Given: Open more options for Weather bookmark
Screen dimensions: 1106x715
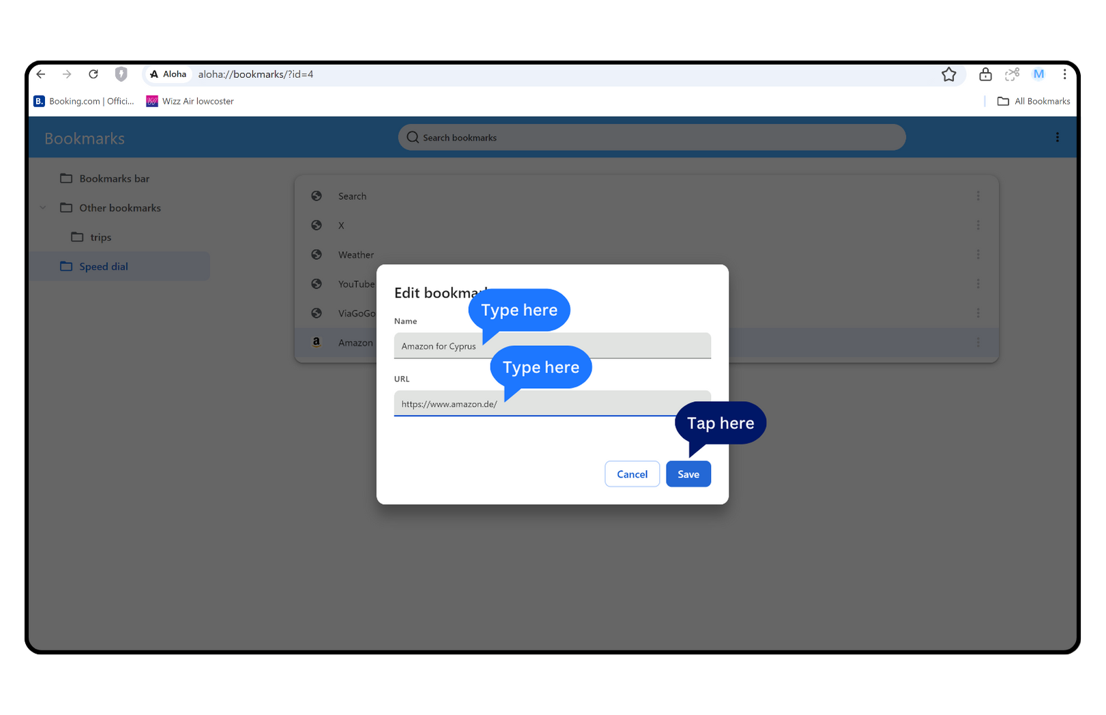Looking at the screenshot, I should (978, 255).
